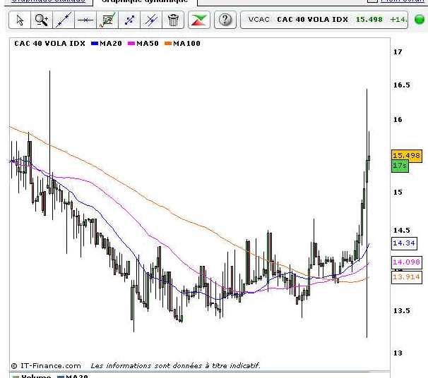Click the +14. percentage change value
Screen dimensions: 428x378
click(x=398, y=20)
